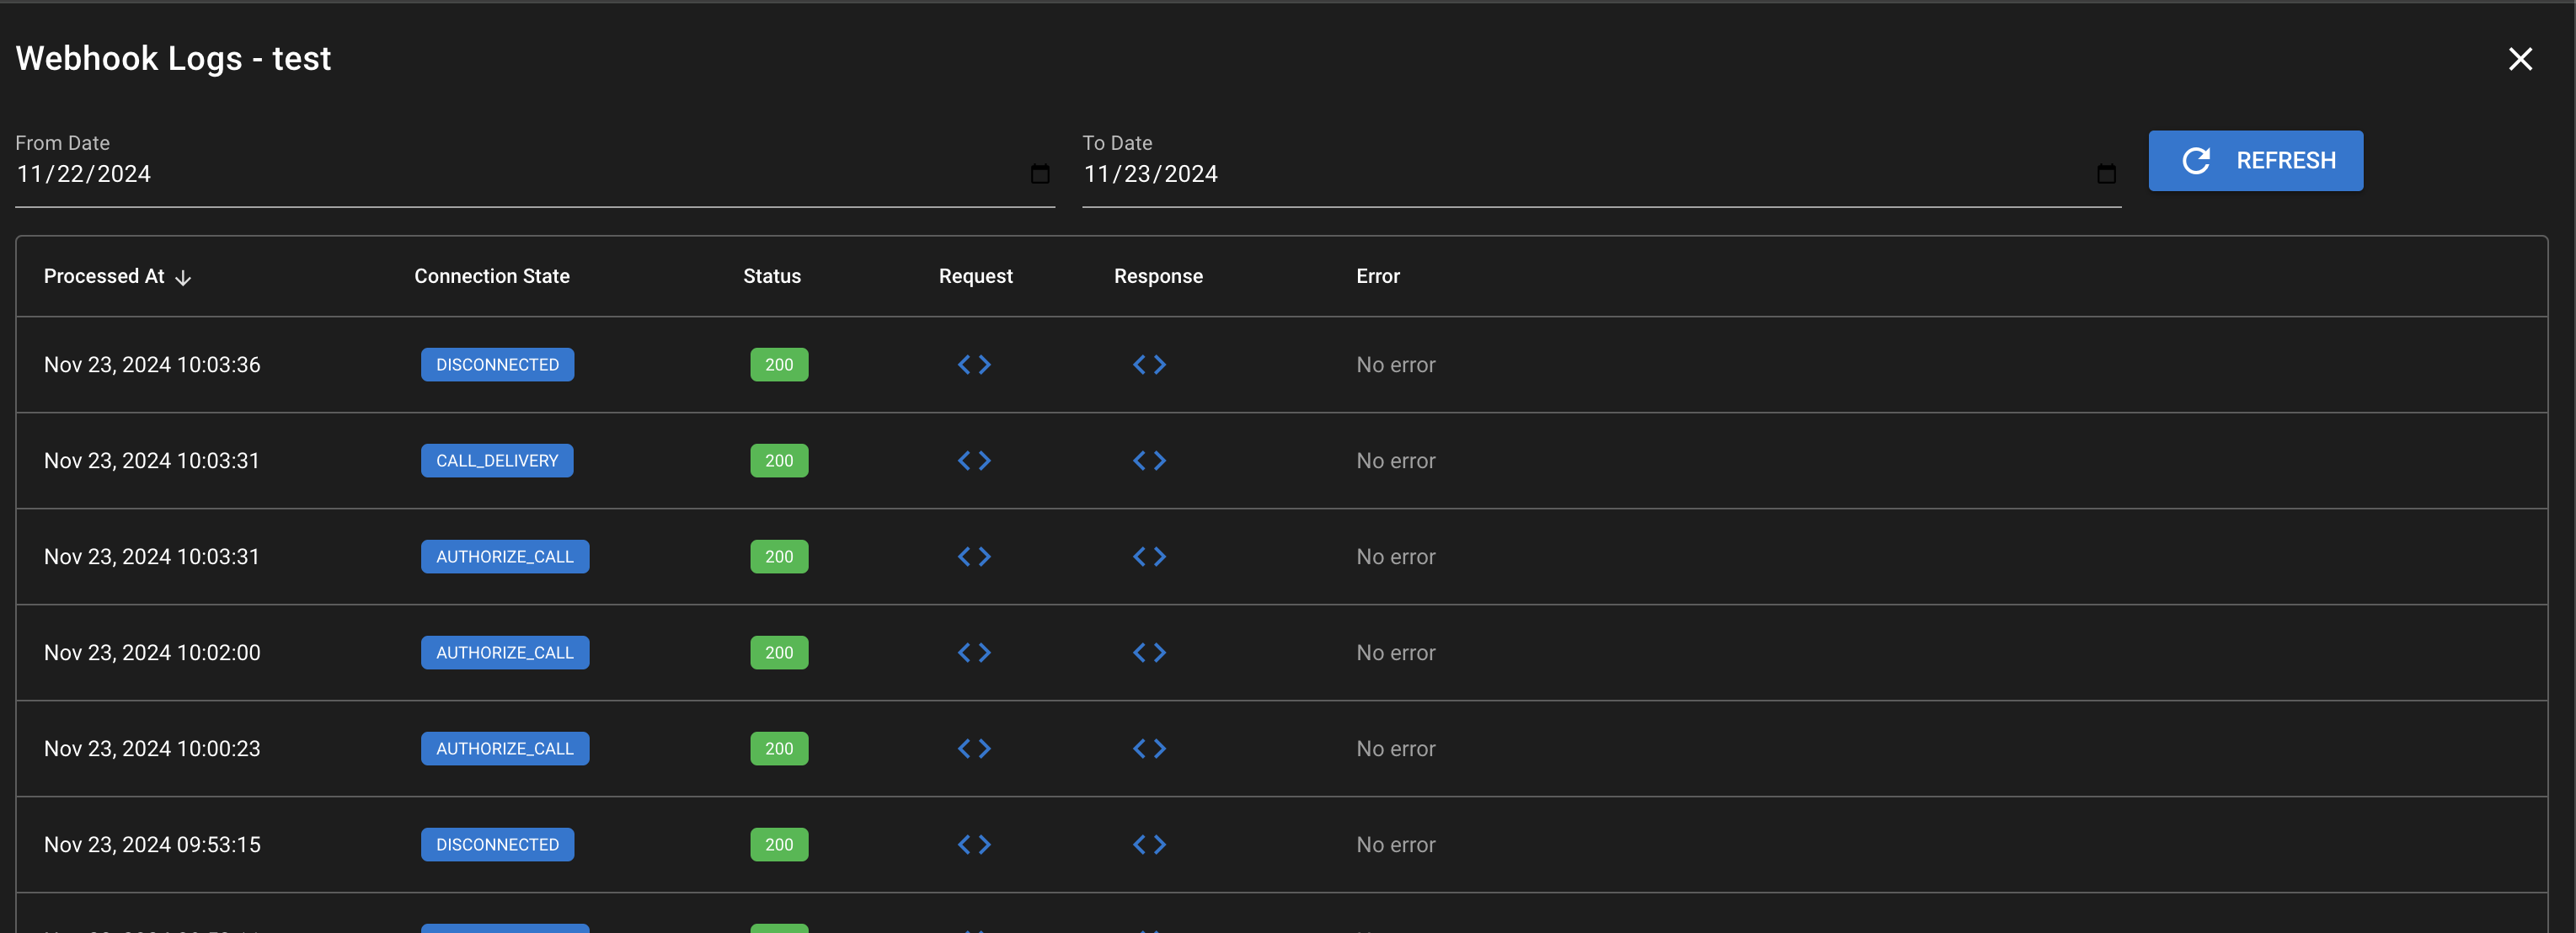The width and height of the screenshot is (2576, 933).
Task: Open request code for CALL_DELIVERY log
Action: [974, 461]
